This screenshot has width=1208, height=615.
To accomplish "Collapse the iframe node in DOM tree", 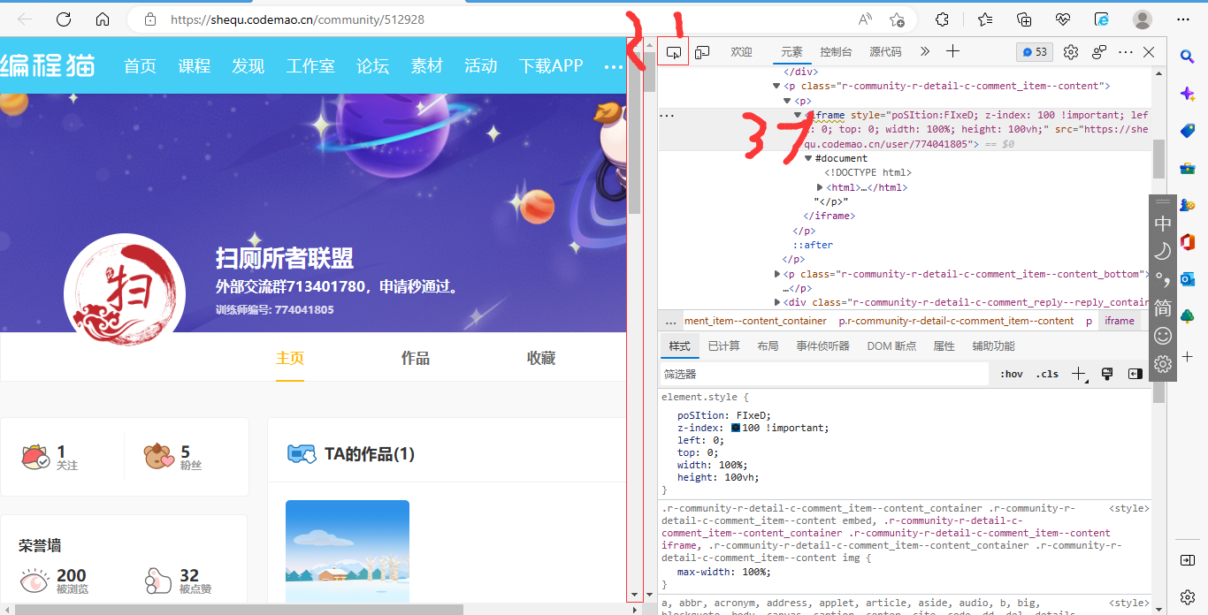I will click(798, 115).
